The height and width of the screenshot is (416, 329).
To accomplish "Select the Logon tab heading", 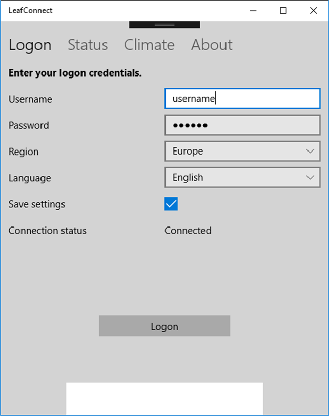I will point(30,45).
